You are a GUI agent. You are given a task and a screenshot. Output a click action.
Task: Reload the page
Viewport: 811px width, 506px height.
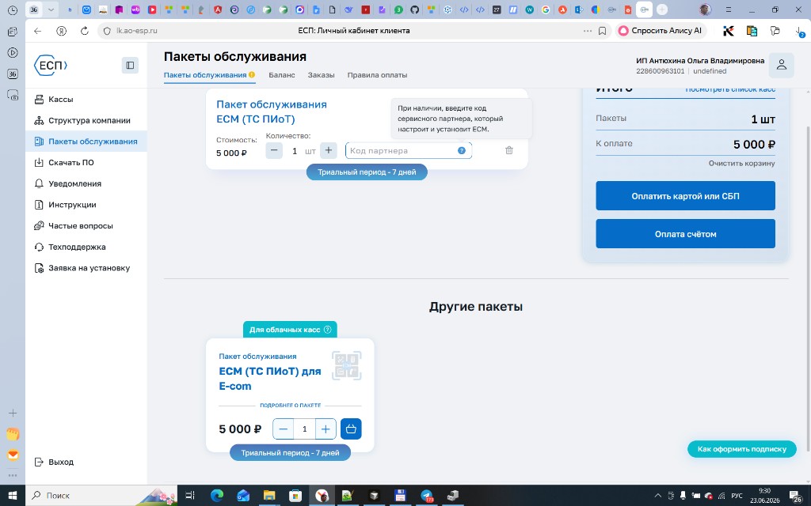(84, 31)
